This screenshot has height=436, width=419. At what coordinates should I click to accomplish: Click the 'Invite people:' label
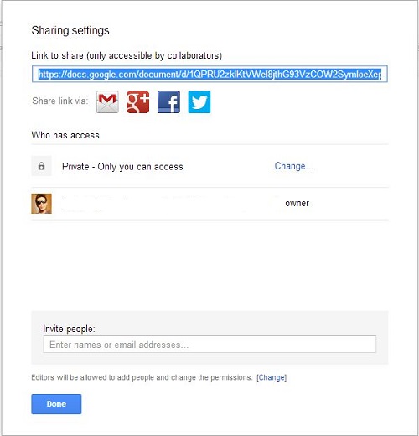coord(69,329)
